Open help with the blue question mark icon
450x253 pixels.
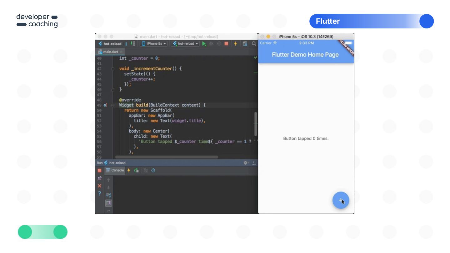tap(99, 193)
